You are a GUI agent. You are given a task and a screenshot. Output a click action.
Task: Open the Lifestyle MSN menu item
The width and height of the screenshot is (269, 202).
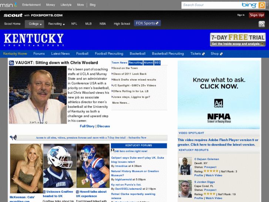66,5
